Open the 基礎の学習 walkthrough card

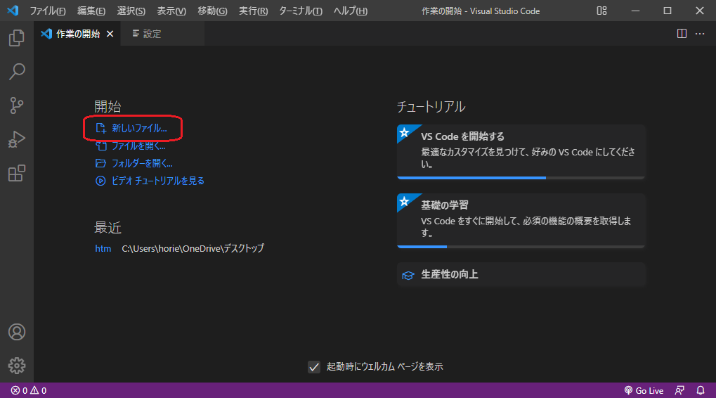(521, 221)
